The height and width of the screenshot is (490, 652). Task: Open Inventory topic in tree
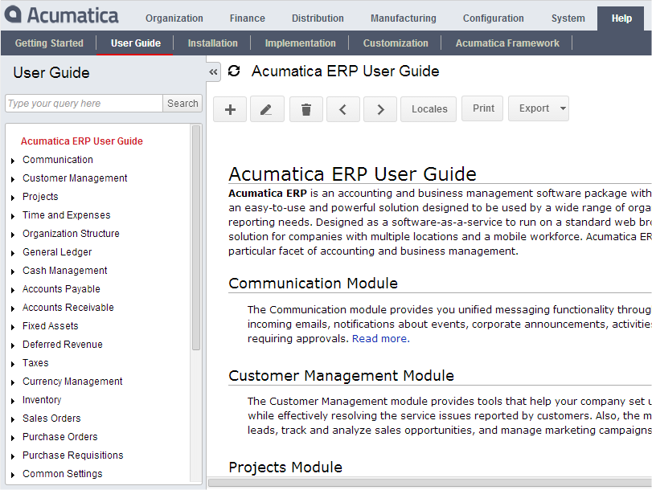pos(42,400)
